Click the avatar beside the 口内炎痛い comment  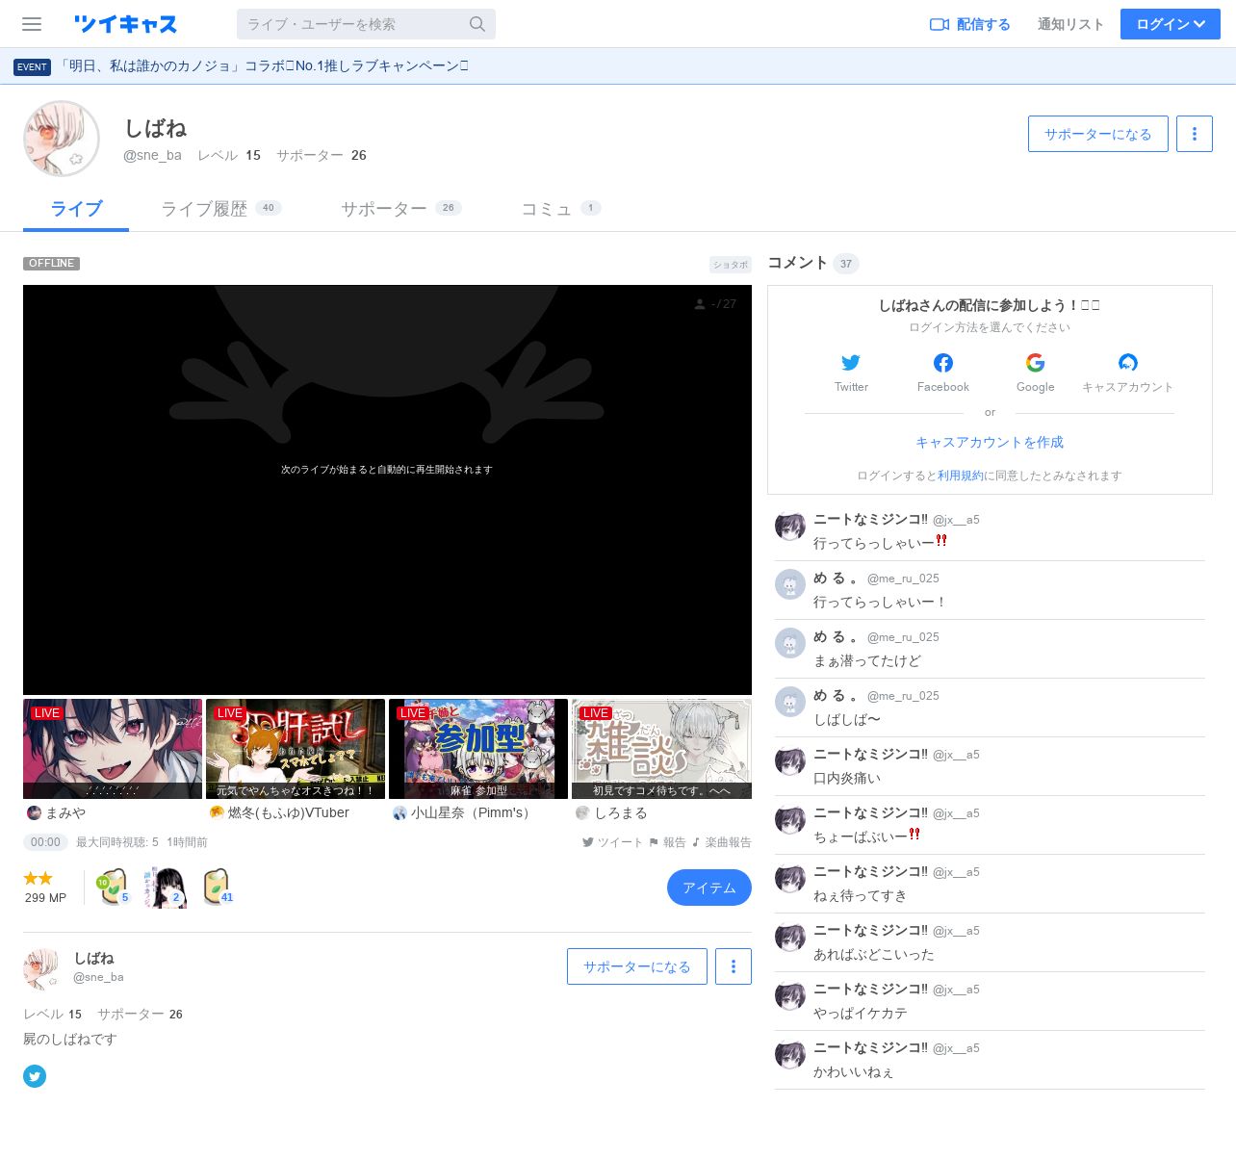point(790,760)
